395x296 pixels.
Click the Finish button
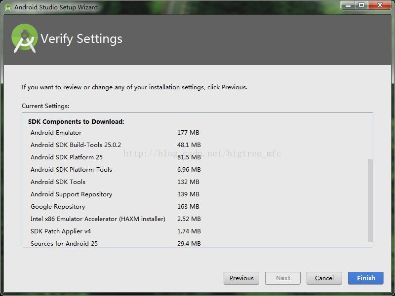tap(366, 278)
